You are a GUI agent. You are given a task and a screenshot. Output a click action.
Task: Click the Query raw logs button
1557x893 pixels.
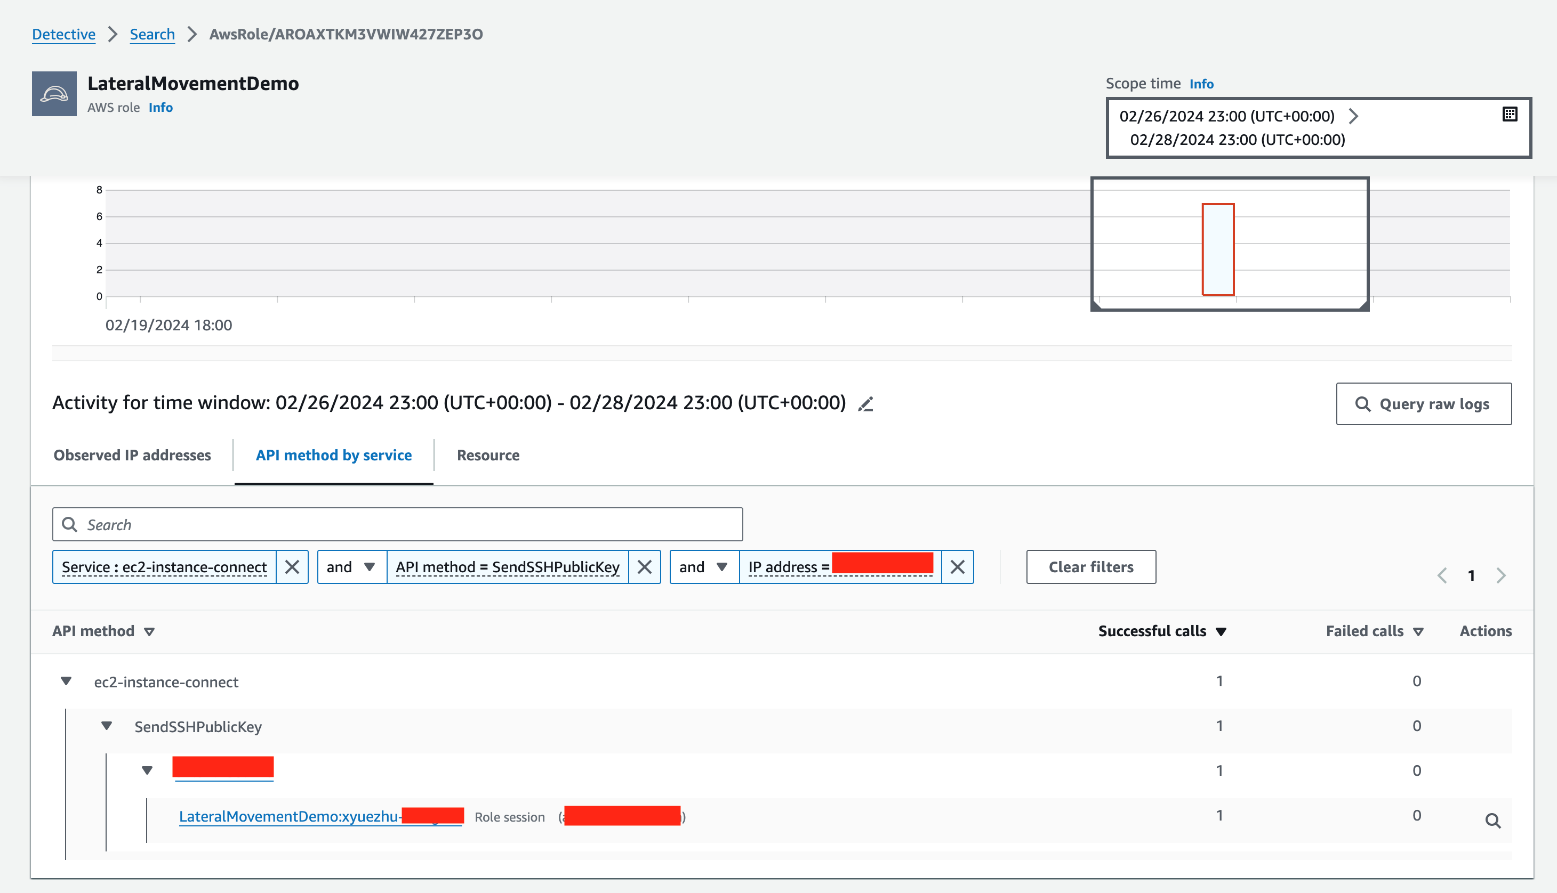1423,403
